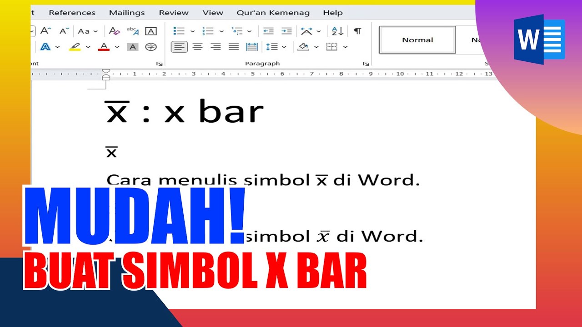The width and height of the screenshot is (582, 327).
Task: Expand the Numbering dropdown arrow
Action: coord(221,31)
